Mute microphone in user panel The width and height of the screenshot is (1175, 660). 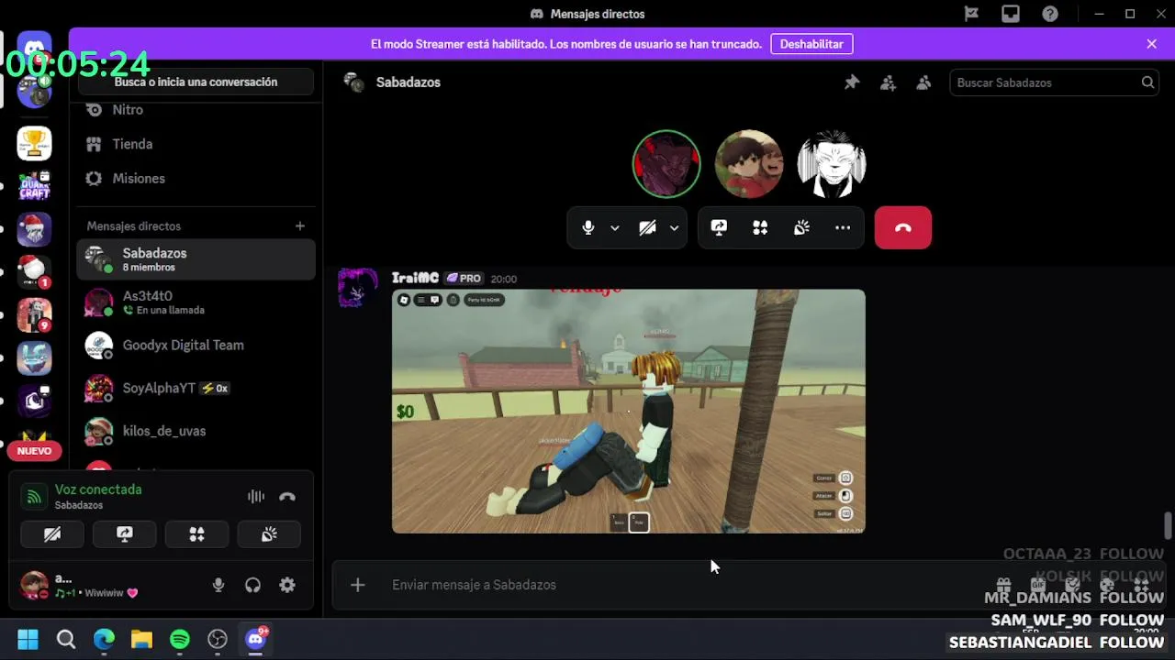pos(218,585)
